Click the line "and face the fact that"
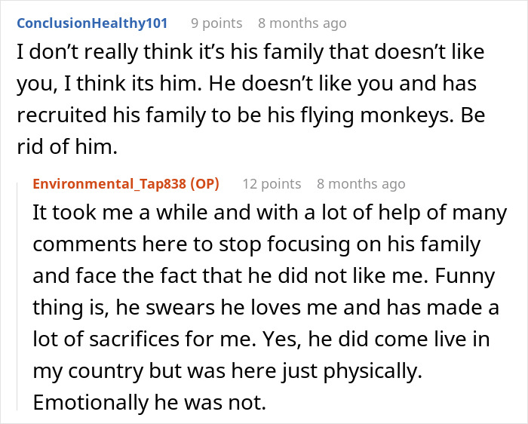 (264, 276)
